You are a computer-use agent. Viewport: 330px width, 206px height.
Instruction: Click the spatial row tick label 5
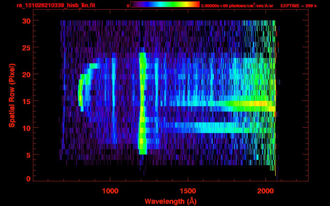[x=28, y=155]
